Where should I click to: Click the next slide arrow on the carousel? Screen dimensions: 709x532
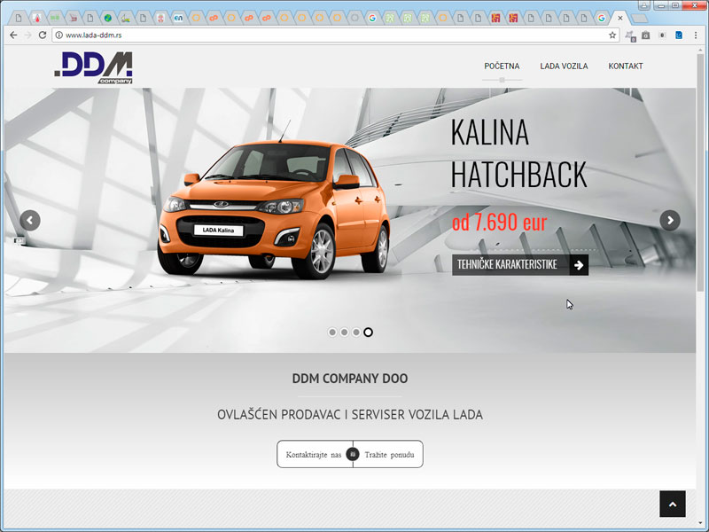[x=670, y=220]
